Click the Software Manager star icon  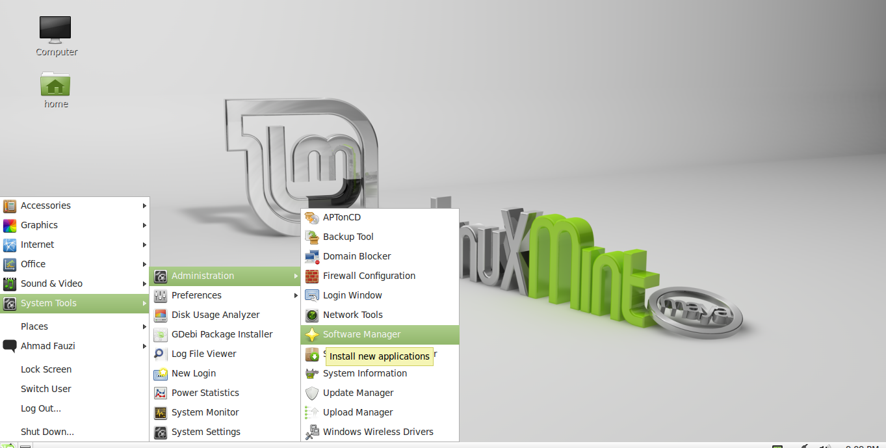pos(312,334)
